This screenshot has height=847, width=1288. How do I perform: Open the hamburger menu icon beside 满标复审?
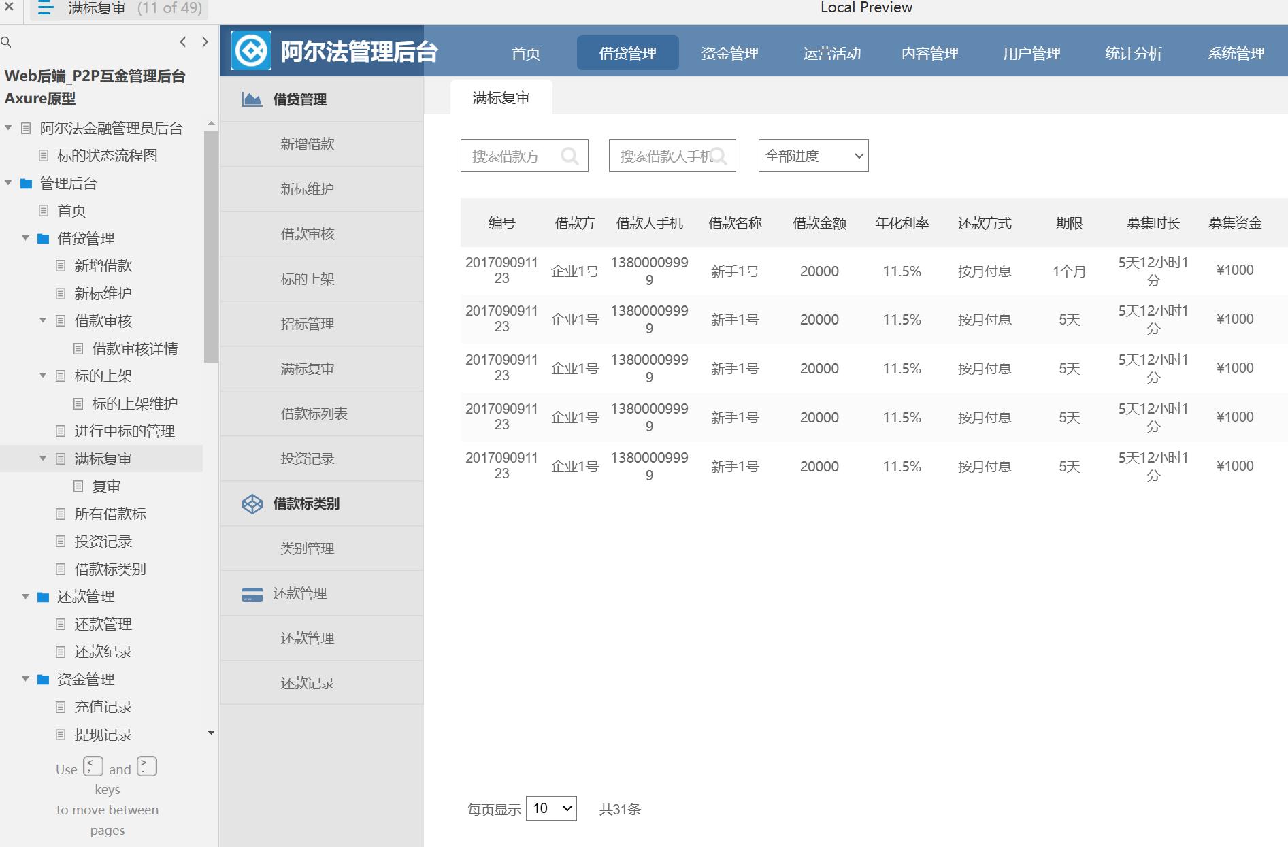[46, 8]
